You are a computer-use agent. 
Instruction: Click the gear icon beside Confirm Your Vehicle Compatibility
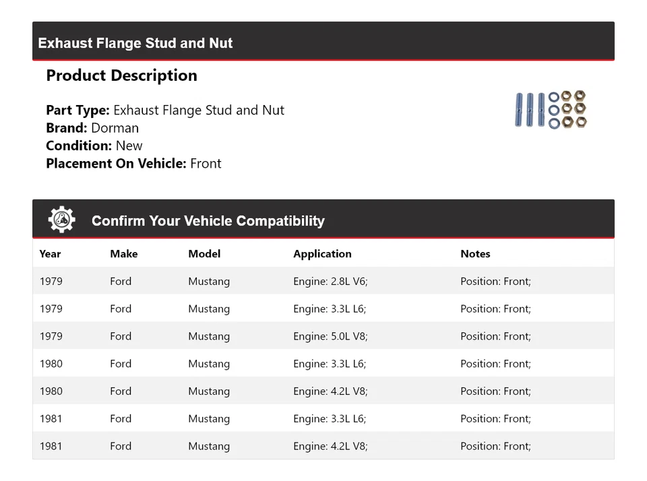pyautogui.click(x=61, y=220)
